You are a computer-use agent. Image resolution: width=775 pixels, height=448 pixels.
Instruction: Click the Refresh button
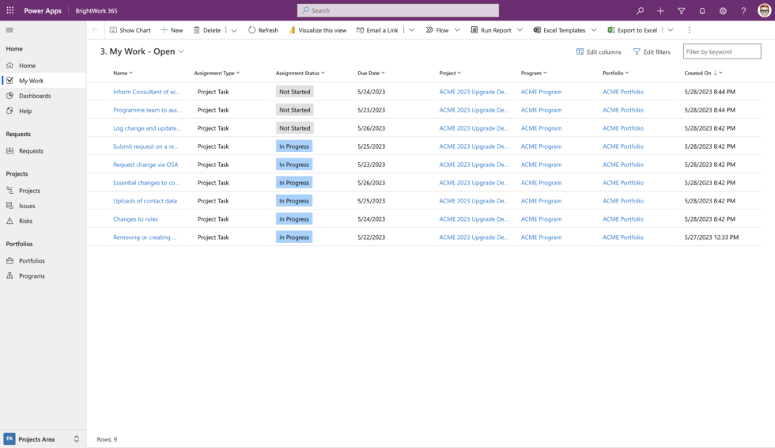point(263,30)
